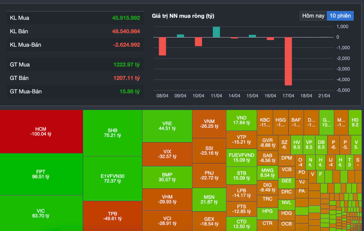Select the VIC block worth 83.70 tỷ

pyautogui.click(x=41, y=213)
